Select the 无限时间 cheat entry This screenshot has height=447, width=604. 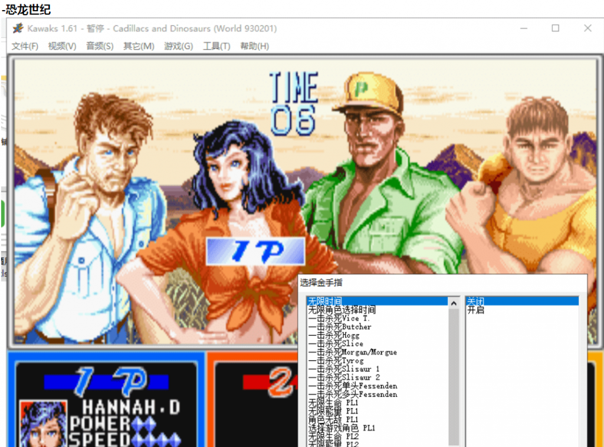point(377,301)
